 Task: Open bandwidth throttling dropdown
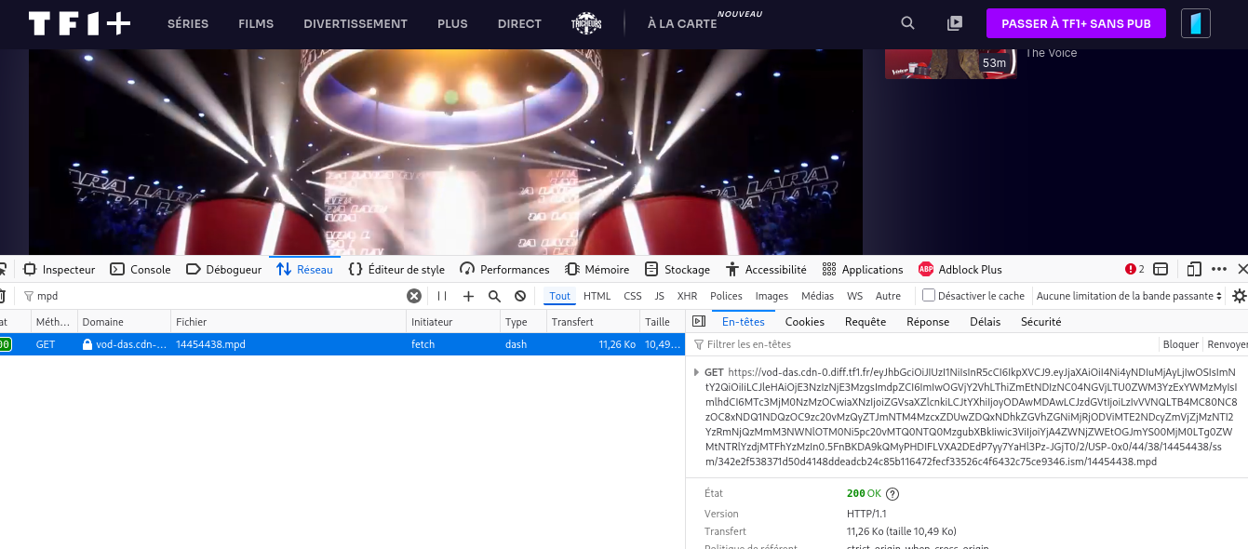click(1129, 296)
